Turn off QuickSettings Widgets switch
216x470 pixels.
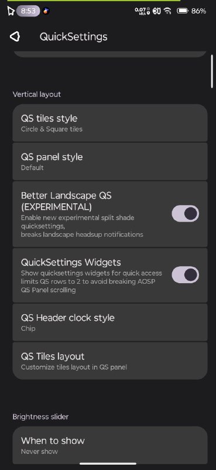point(185,274)
